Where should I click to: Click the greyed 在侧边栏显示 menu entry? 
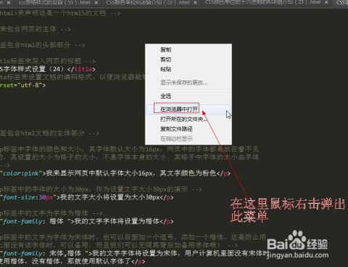coord(188,139)
